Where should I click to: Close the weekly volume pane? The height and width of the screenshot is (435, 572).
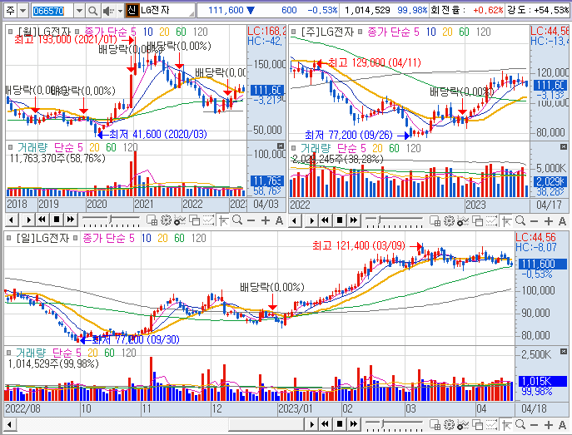click(564, 146)
